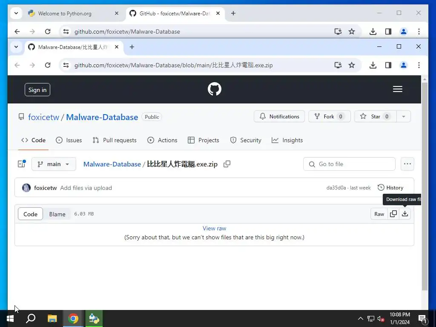
Task: Reload page in back Chrome window
Action: pyautogui.click(x=48, y=32)
